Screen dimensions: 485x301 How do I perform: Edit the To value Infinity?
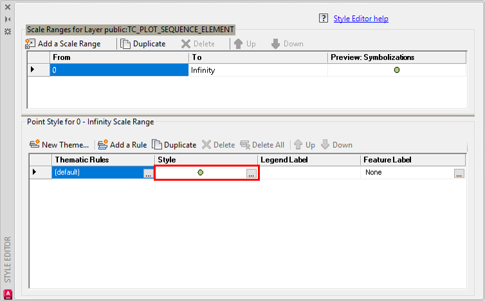tap(258, 70)
